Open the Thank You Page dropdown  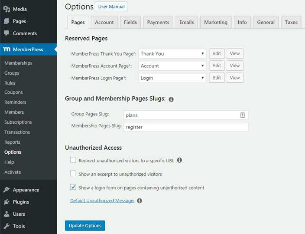pyautogui.click(x=172, y=54)
